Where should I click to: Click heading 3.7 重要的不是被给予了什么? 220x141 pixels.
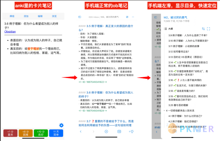[106, 123]
